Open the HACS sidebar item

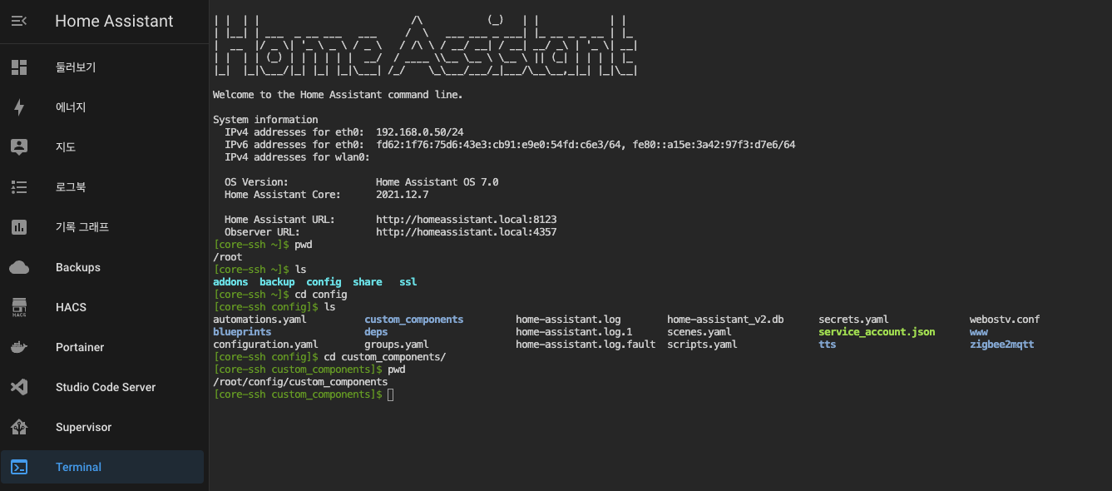pos(102,307)
